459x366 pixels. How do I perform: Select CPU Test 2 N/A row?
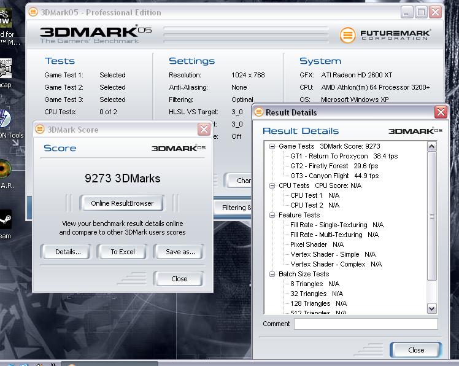point(315,205)
